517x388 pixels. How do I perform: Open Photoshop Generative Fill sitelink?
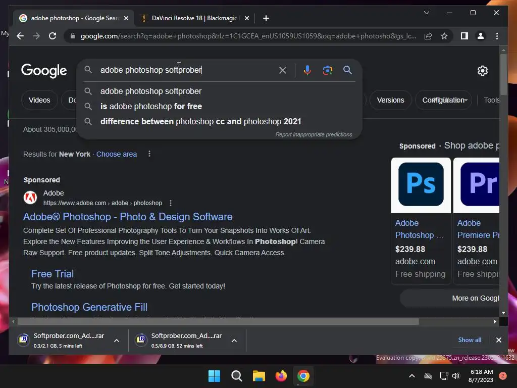(x=89, y=307)
